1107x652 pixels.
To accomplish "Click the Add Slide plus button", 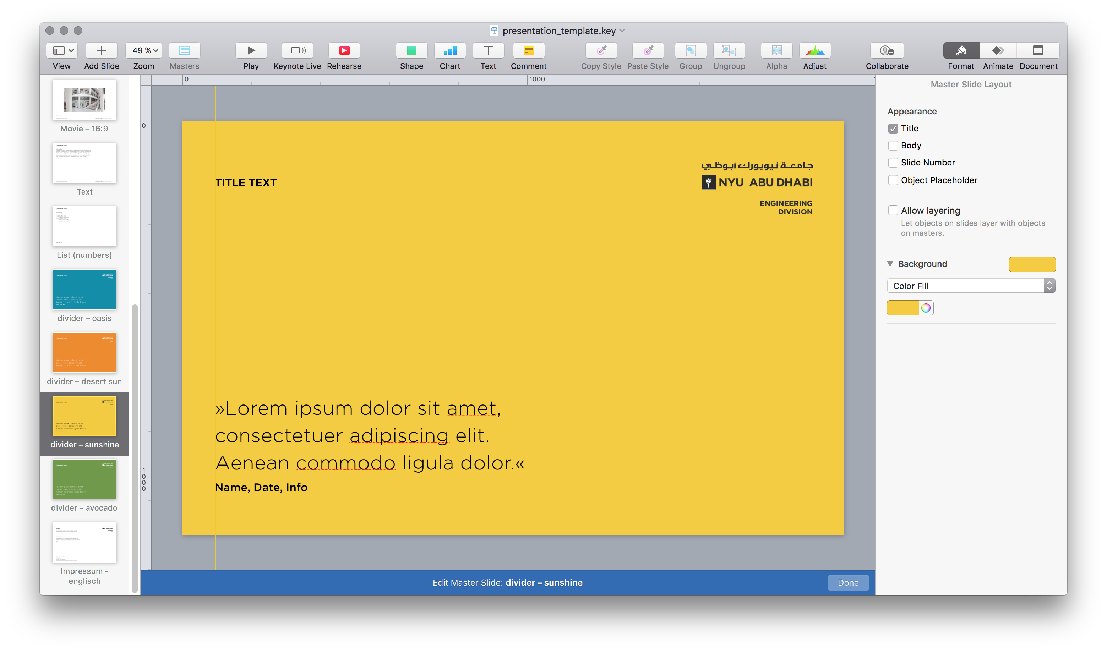I will [102, 50].
